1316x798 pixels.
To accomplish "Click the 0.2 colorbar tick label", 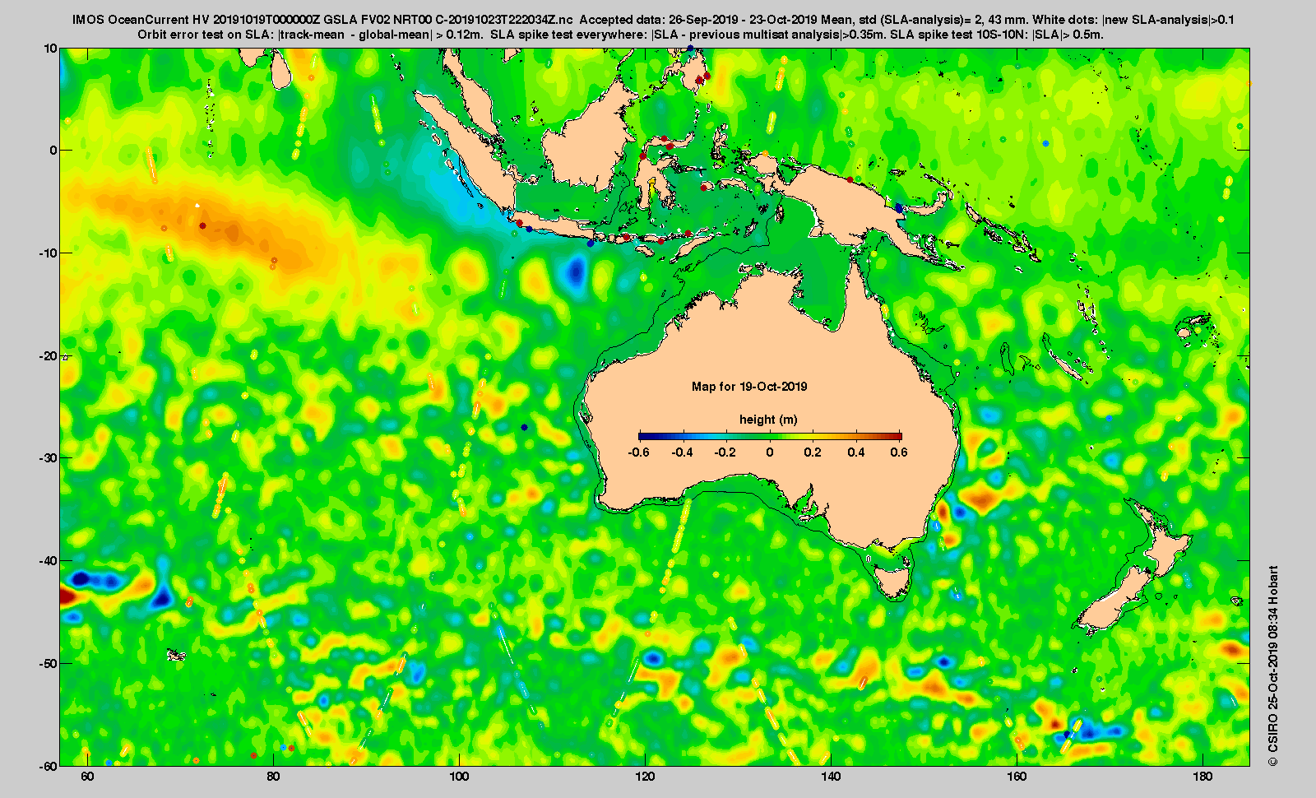I will tap(813, 452).
